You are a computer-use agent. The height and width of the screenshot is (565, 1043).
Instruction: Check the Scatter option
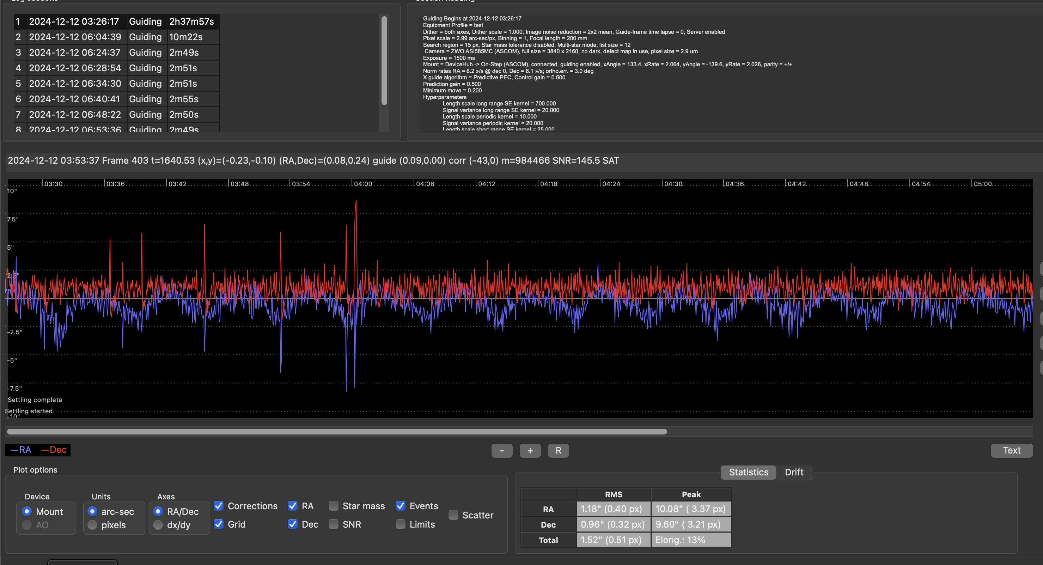click(x=453, y=515)
